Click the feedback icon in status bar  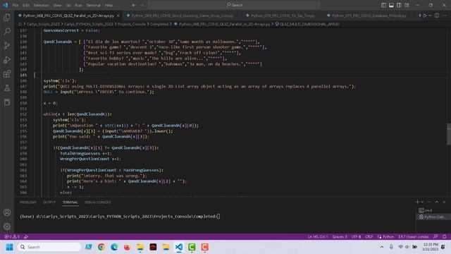coord(435,237)
